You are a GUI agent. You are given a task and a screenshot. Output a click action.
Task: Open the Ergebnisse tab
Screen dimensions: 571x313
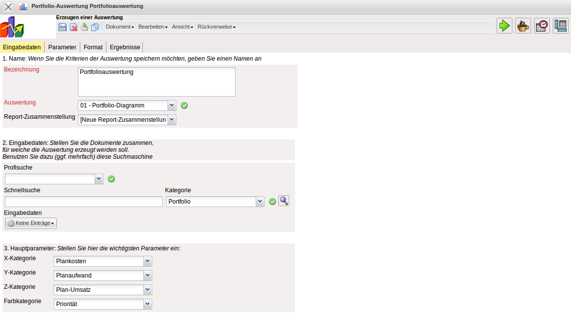tap(125, 47)
